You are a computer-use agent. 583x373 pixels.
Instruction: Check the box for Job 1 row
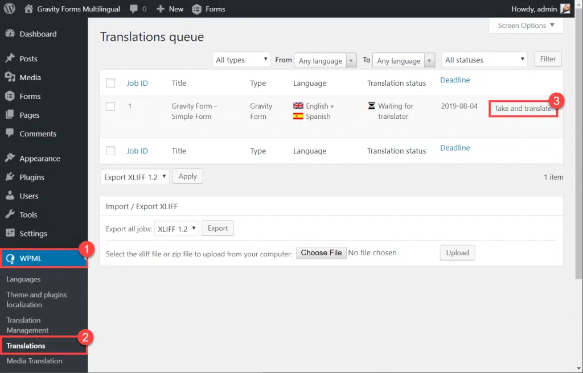click(x=110, y=106)
